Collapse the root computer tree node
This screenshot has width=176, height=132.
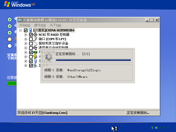click(20, 30)
